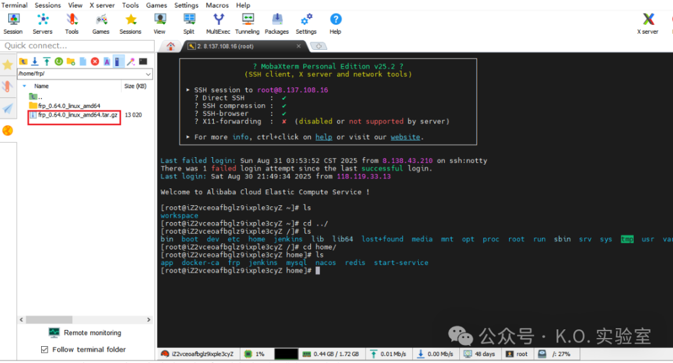Open the X server menu
The image size is (673, 363).
[102, 5]
